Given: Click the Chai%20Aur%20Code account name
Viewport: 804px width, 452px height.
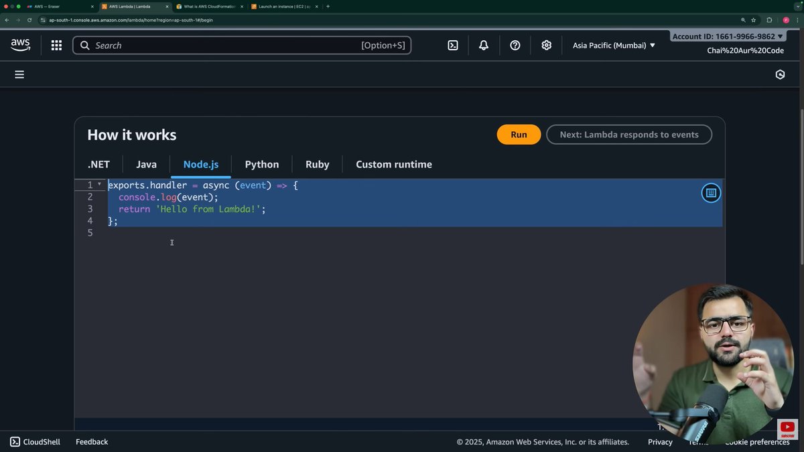Looking at the screenshot, I should [x=745, y=51].
